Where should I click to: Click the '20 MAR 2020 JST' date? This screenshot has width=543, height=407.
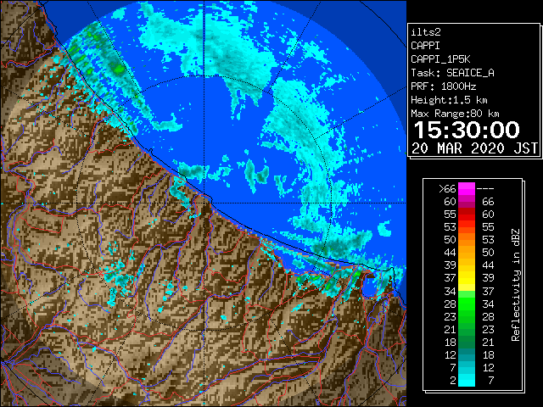click(x=474, y=148)
